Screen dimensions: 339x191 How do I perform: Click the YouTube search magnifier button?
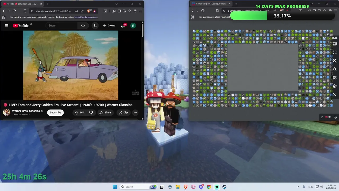[83, 26]
